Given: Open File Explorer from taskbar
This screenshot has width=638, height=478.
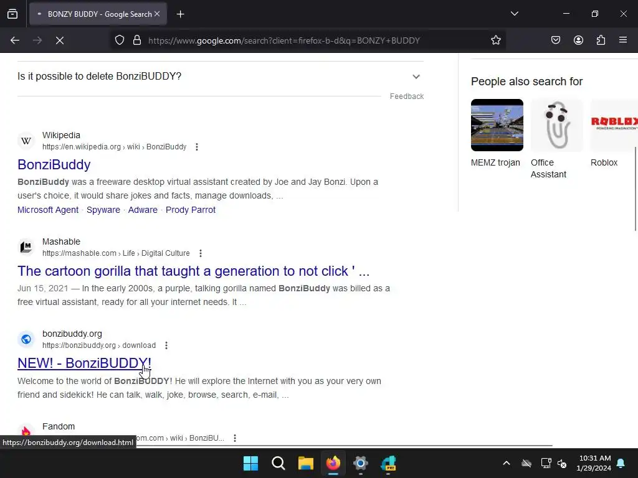Looking at the screenshot, I should (305, 463).
